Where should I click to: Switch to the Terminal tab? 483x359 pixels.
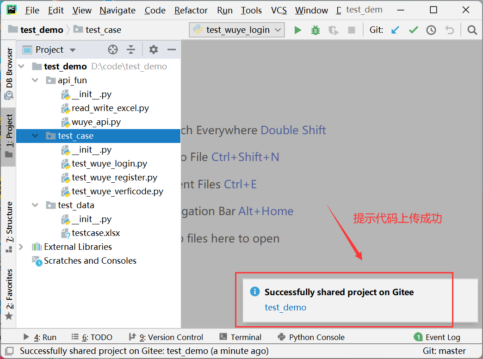click(x=240, y=337)
